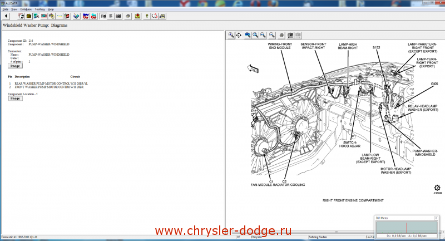Click the Windshield Washer Pump: Diagrams heading
Screen dimensions: 445x241
[35, 25]
